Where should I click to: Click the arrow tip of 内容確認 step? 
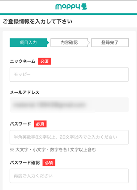tap(89, 43)
